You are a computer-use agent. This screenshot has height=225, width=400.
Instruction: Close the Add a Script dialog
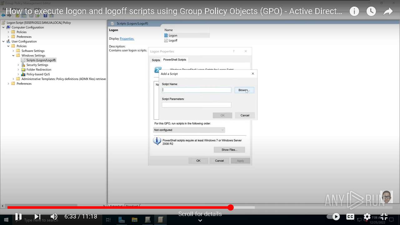[253, 74]
